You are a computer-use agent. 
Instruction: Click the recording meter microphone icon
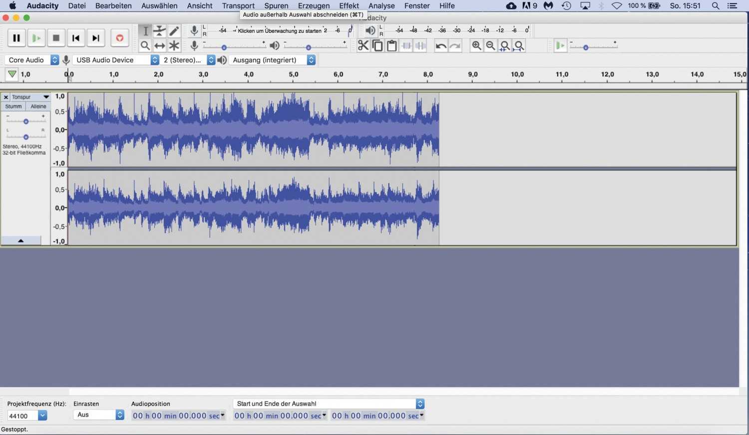pyautogui.click(x=194, y=31)
